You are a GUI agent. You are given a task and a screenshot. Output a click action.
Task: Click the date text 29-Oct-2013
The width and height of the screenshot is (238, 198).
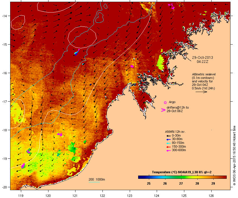pos(203,58)
